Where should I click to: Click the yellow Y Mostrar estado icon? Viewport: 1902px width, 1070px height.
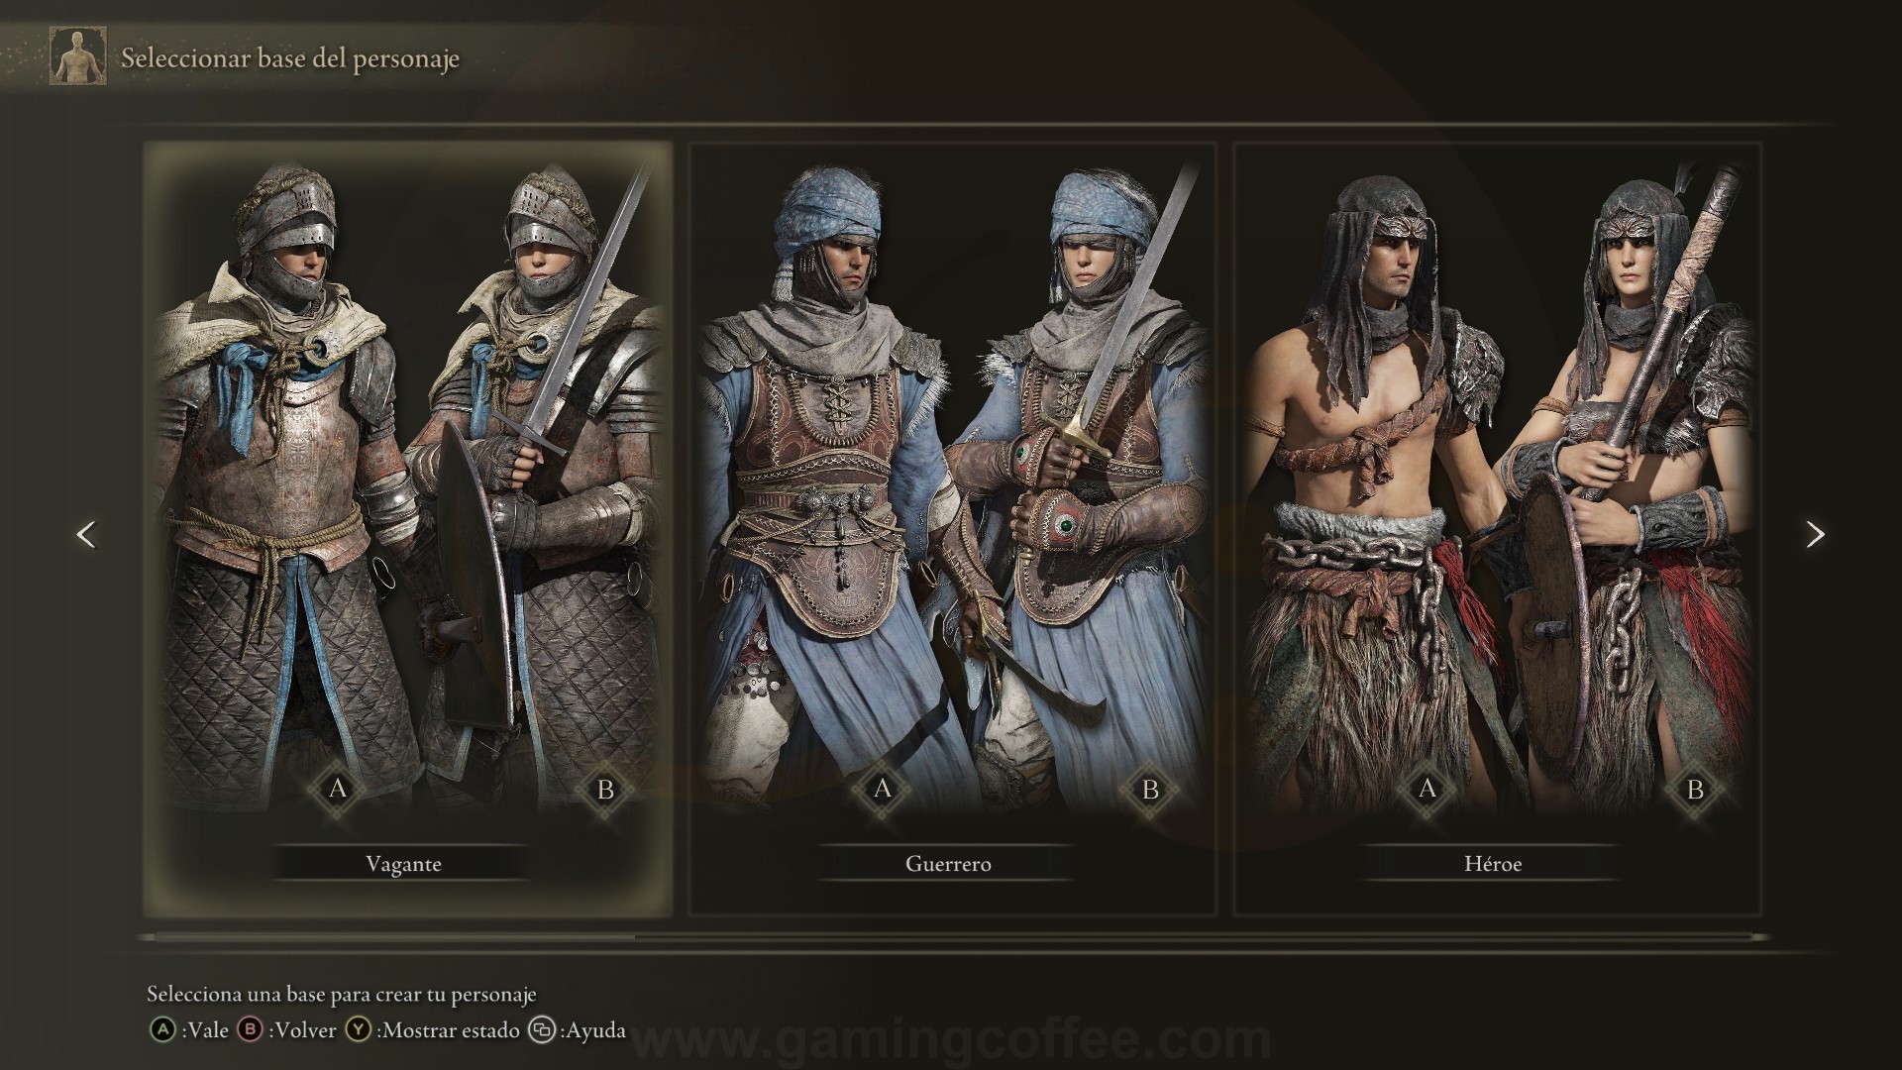click(358, 1030)
